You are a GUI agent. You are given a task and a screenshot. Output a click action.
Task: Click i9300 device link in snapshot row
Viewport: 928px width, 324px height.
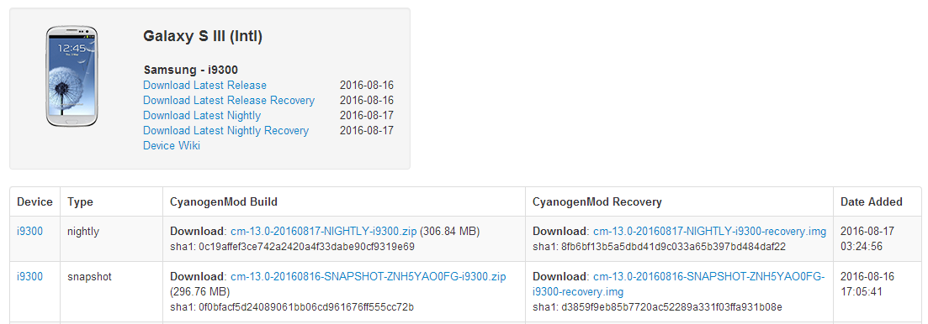[x=29, y=276]
